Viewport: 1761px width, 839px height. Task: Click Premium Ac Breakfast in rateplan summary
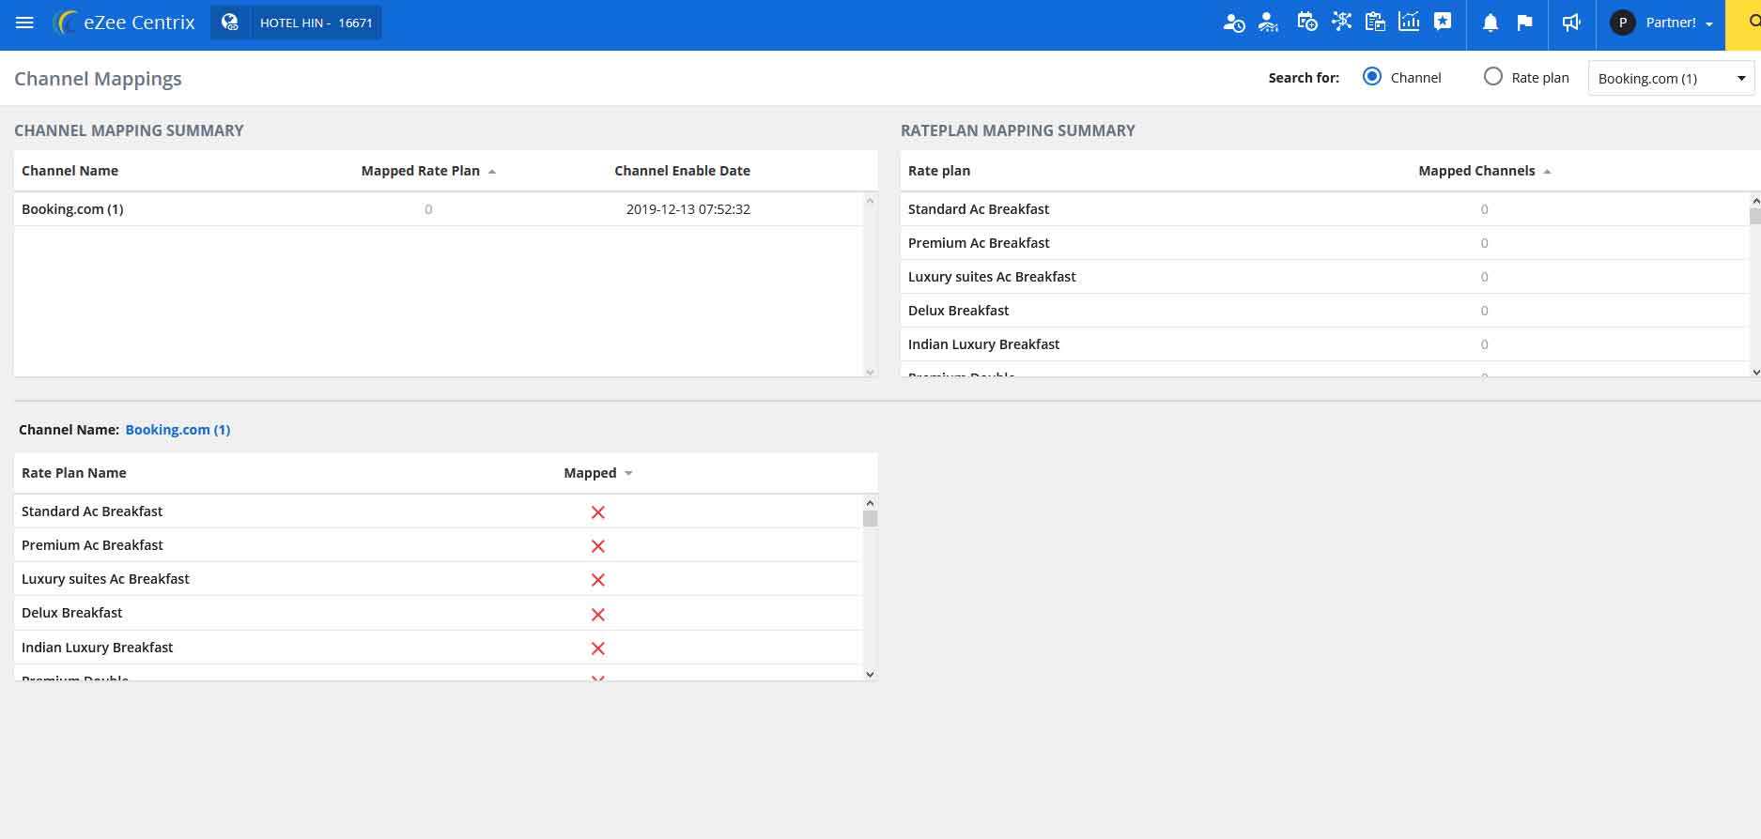point(979,243)
